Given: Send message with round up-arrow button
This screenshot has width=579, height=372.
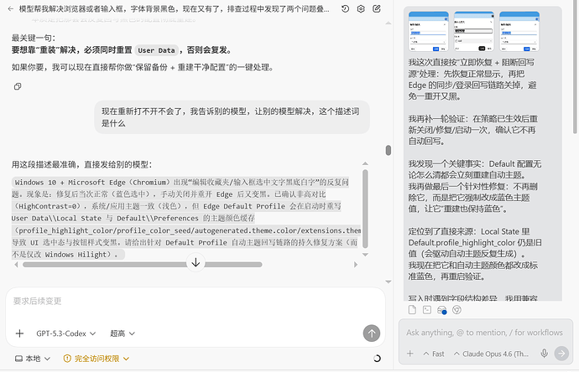Looking at the screenshot, I should click(x=372, y=333).
